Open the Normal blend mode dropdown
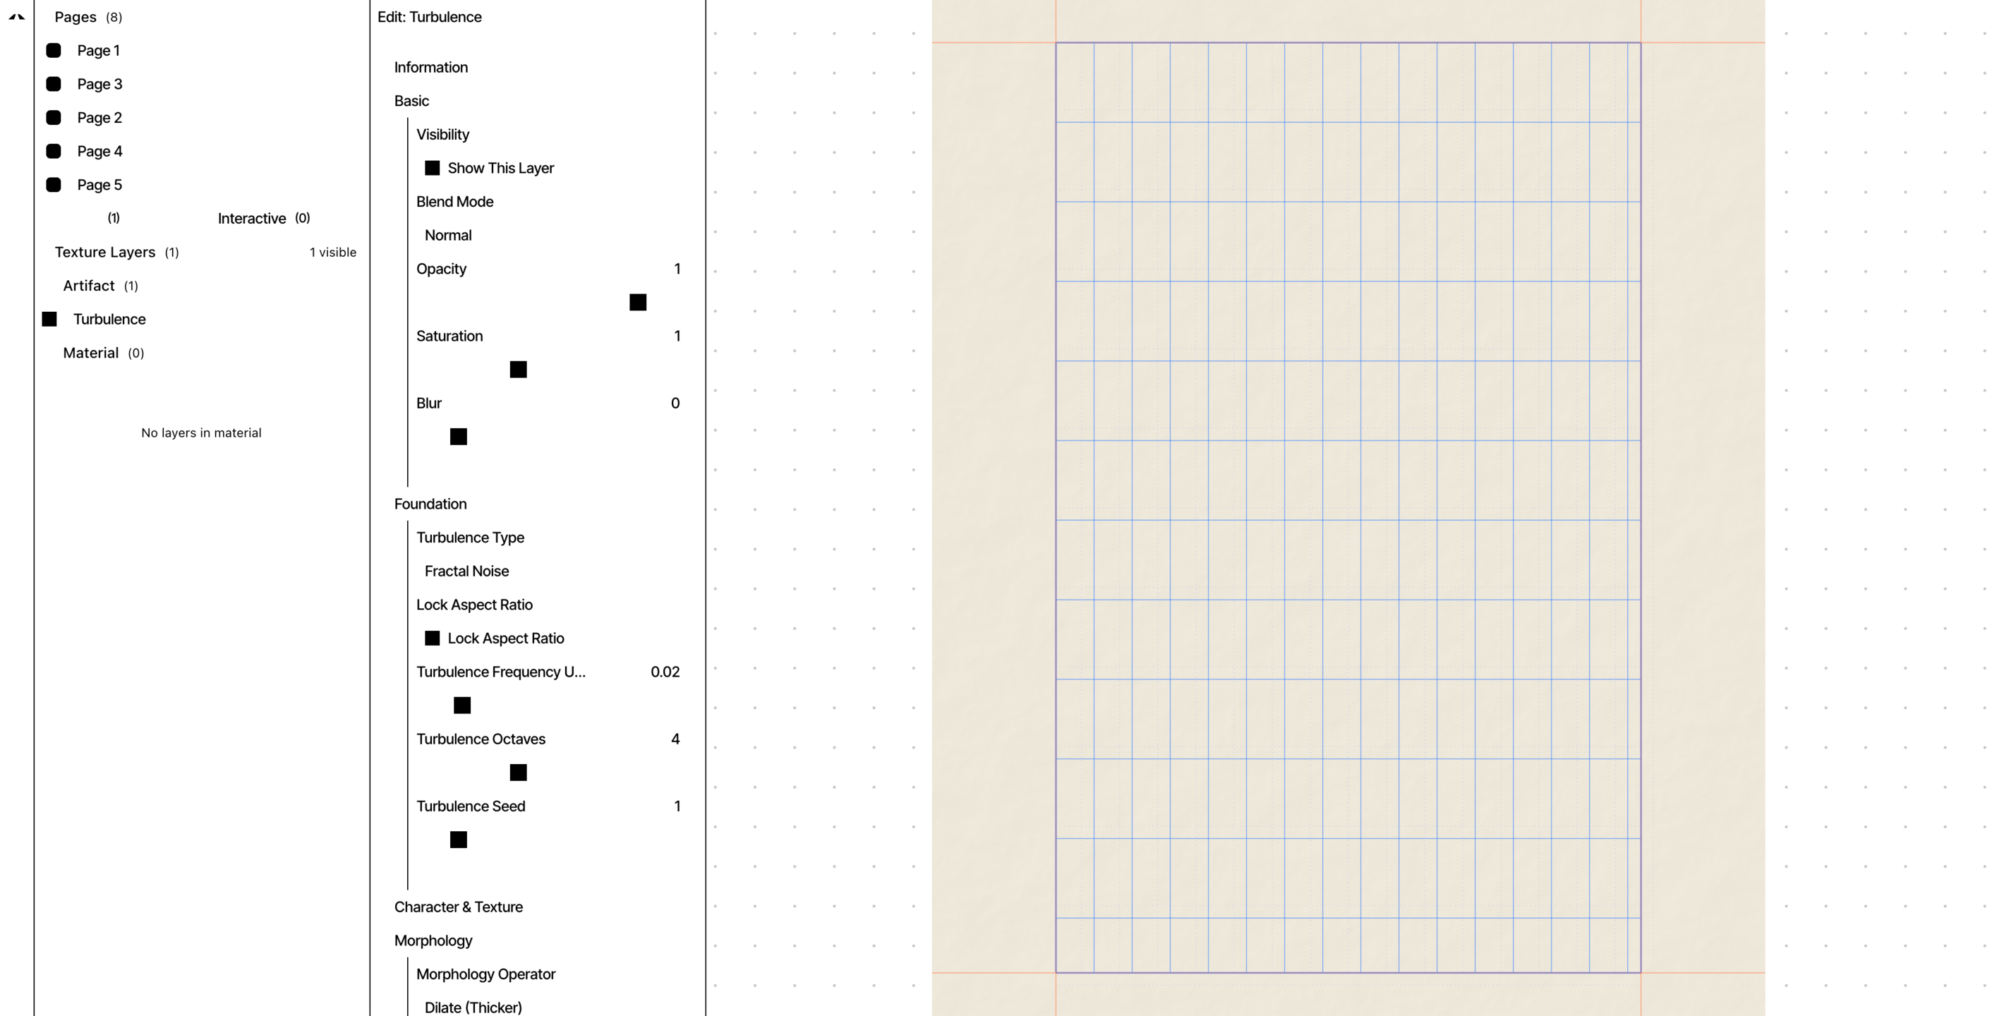Image resolution: width=1992 pixels, height=1016 pixels. coord(449,235)
